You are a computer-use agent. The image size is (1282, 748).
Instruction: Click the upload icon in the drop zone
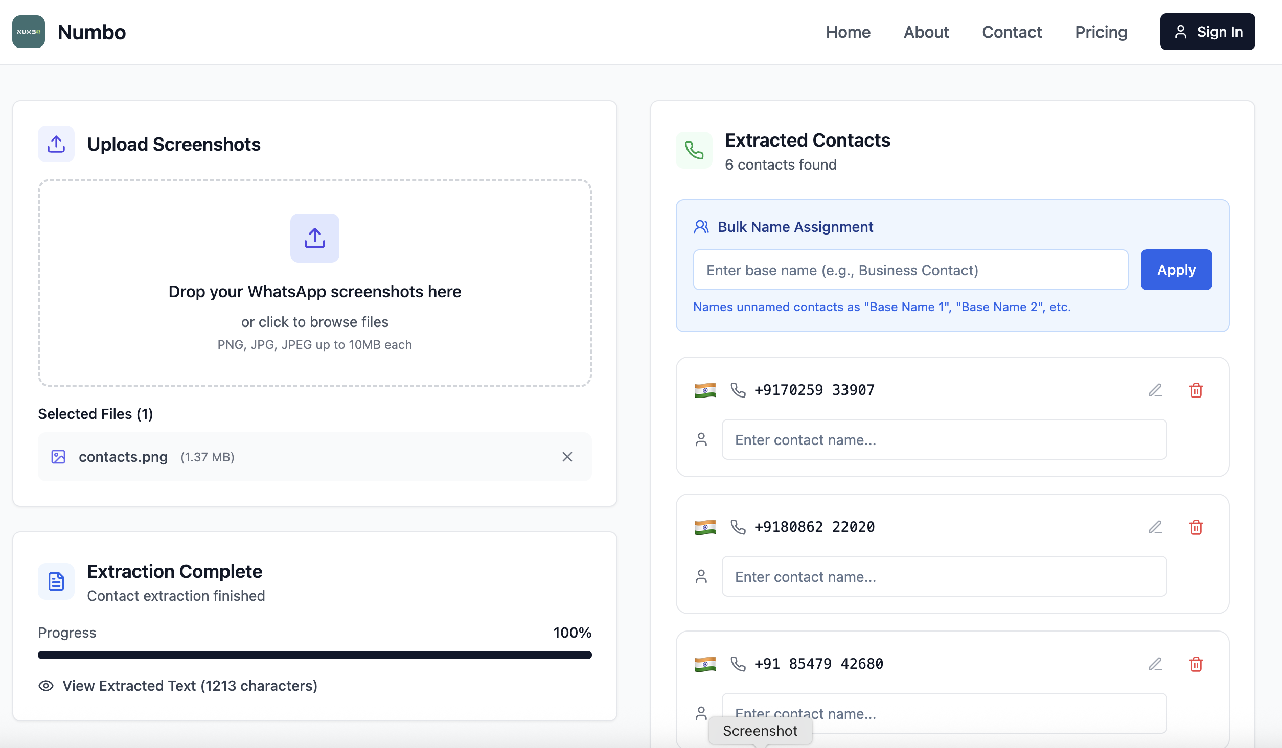[314, 238]
